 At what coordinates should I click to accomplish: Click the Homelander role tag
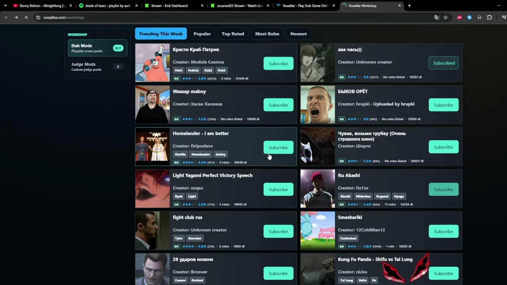point(200,154)
